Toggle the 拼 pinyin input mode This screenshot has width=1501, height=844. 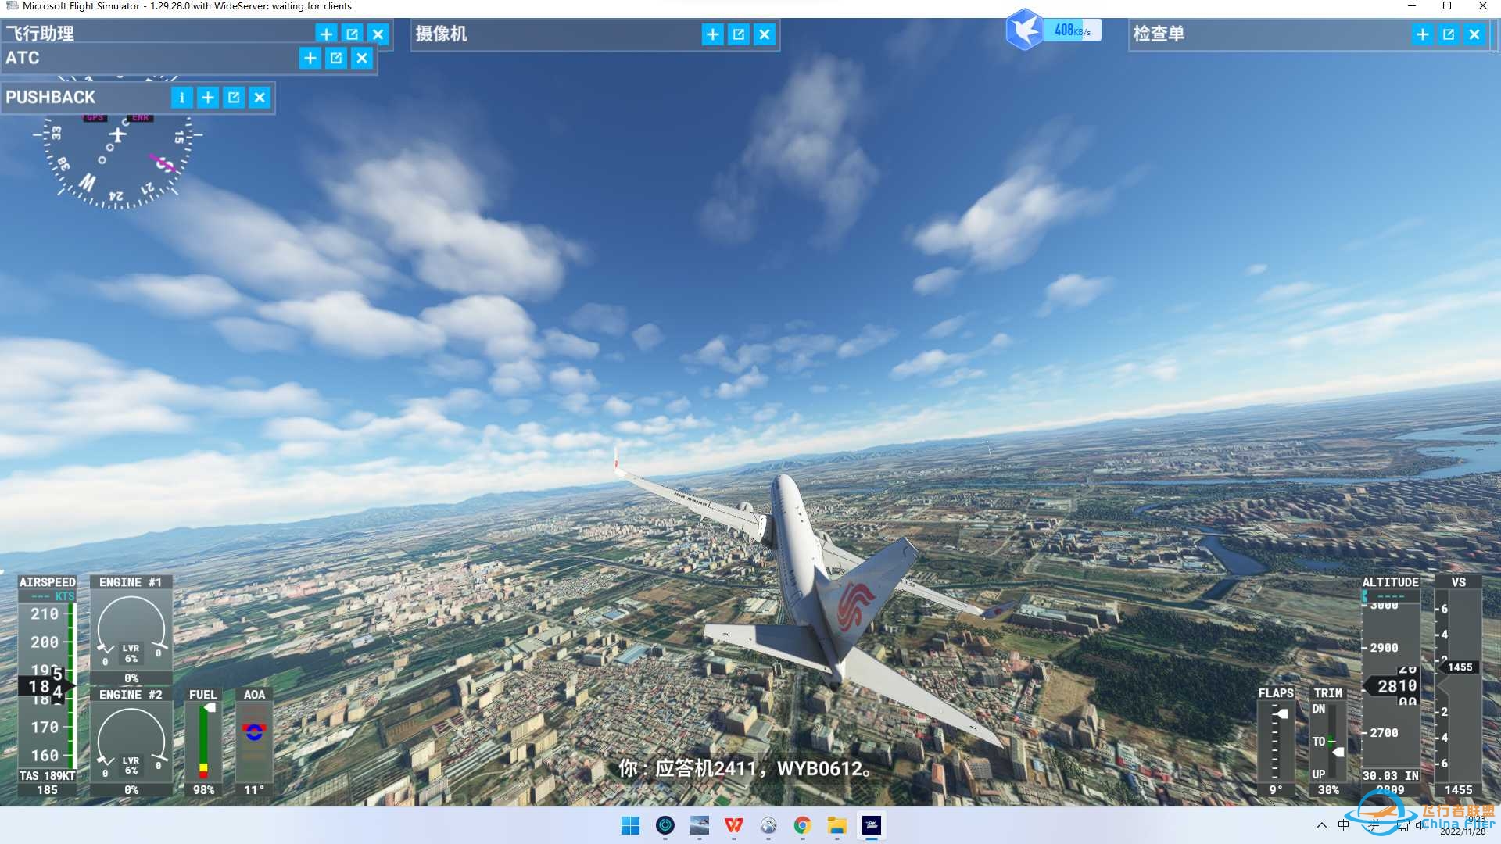(1373, 825)
